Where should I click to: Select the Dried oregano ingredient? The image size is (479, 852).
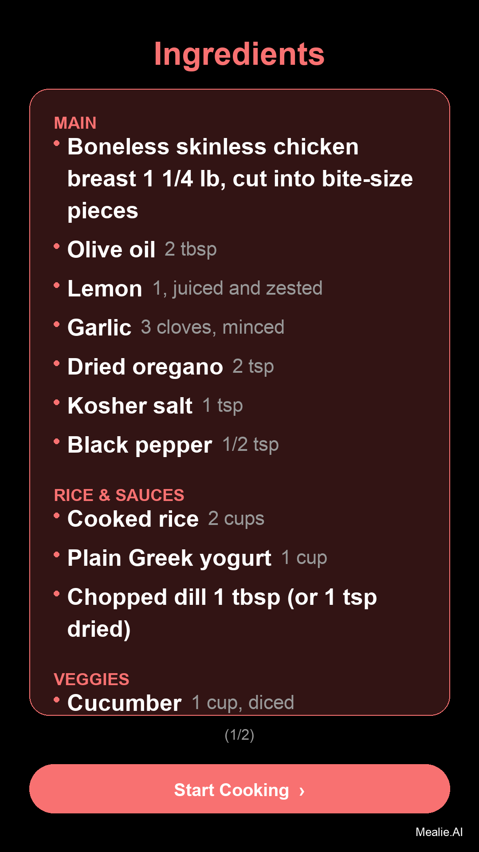tap(170, 367)
